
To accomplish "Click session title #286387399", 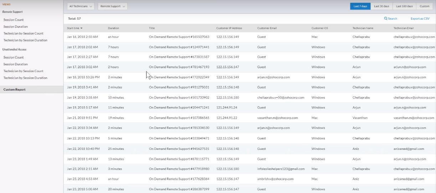I will point(179,189).
